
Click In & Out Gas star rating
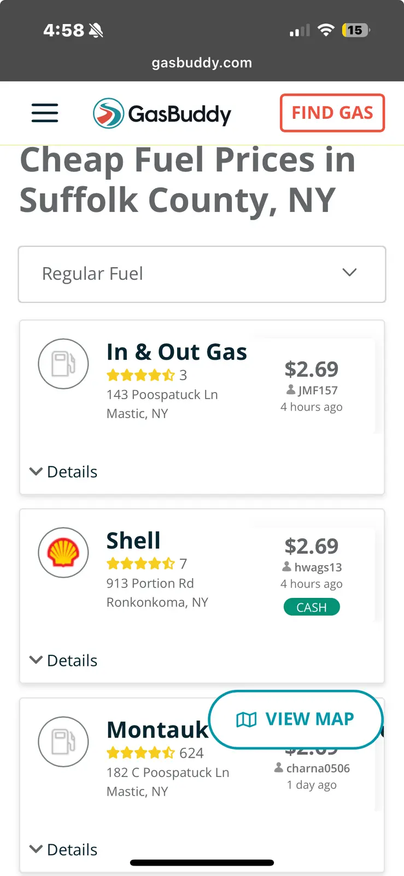pos(140,375)
